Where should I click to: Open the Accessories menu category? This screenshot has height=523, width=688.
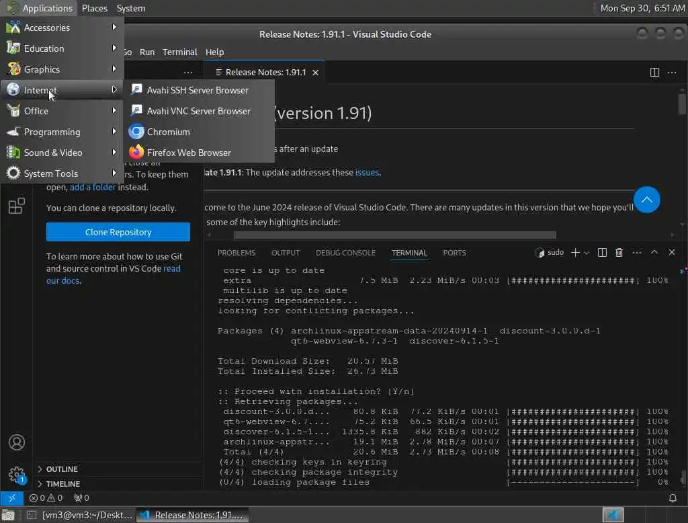[x=62, y=28]
